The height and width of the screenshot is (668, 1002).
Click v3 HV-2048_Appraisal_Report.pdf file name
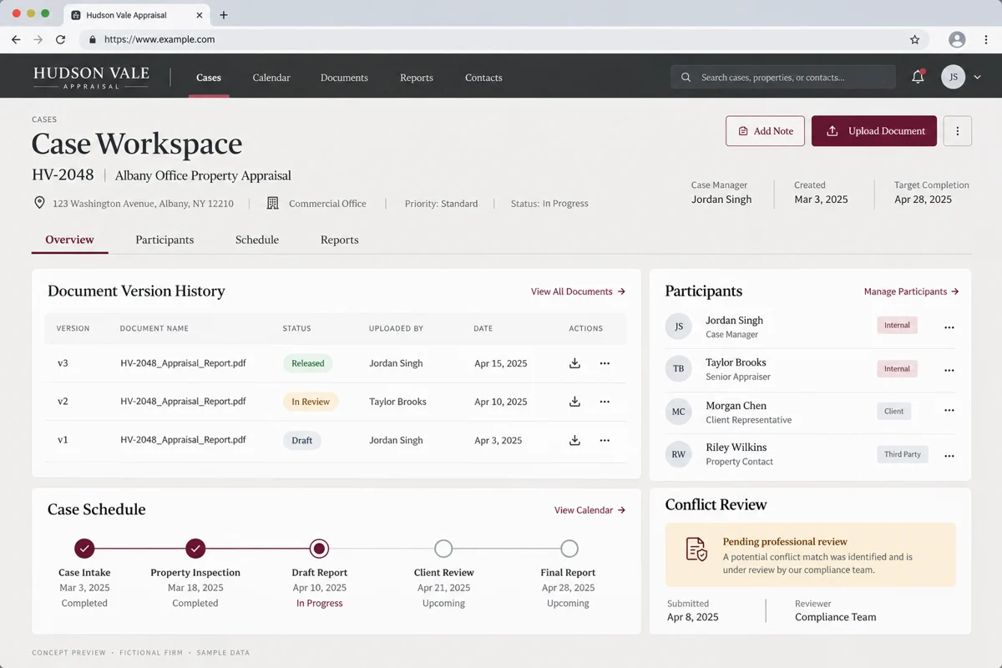[x=183, y=363]
